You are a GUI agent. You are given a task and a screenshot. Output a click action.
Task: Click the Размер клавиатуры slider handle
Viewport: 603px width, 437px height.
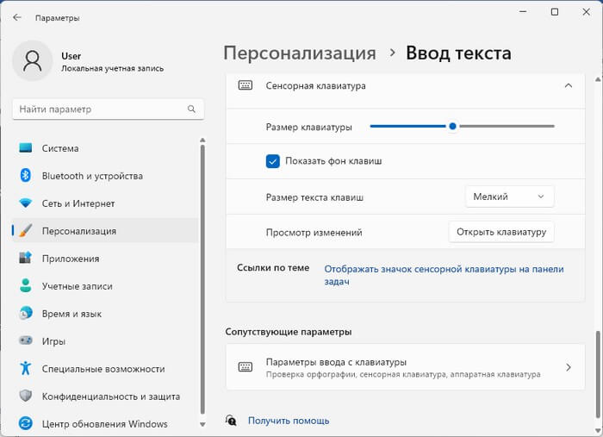[452, 126]
